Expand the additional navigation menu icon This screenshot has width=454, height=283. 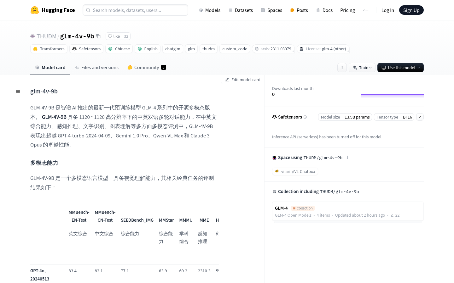[366, 10]
